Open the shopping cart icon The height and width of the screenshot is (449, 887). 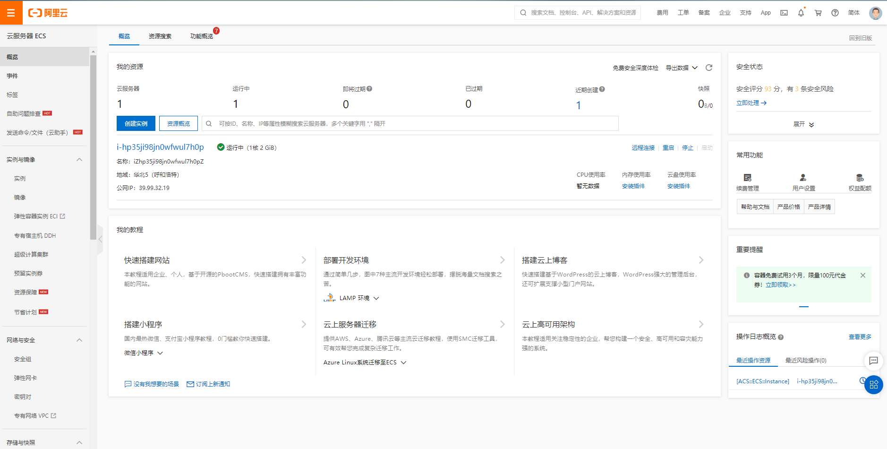[x=818, y=13]
